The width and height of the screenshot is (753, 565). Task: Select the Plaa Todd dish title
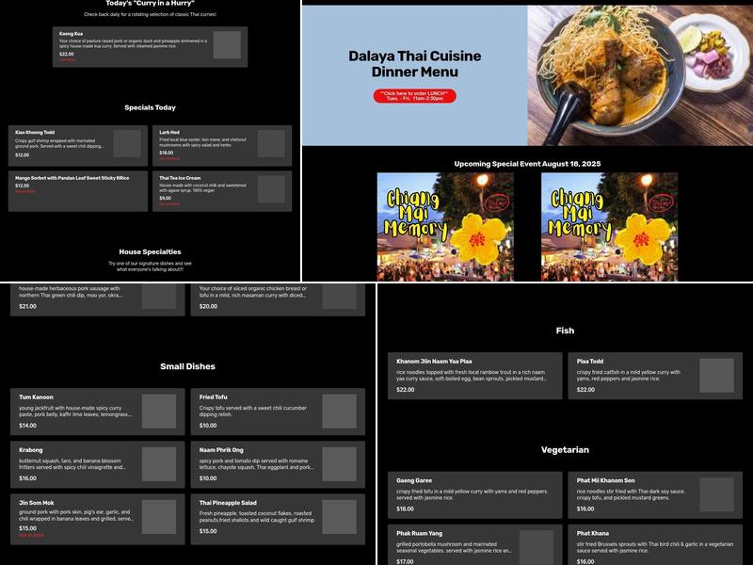tap(590, 361)
